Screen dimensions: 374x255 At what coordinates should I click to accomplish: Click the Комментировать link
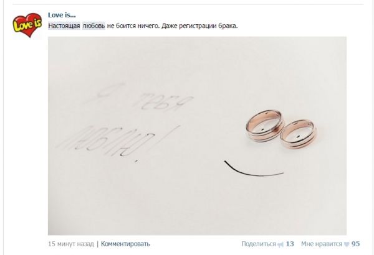point(125,244)
